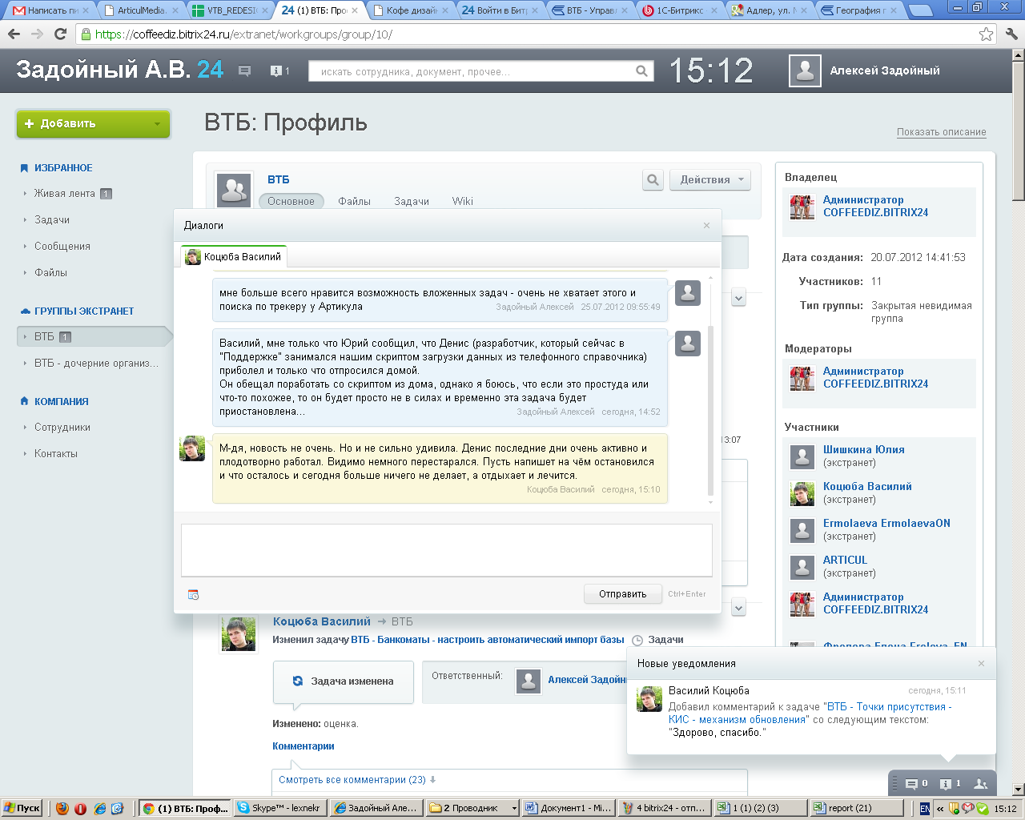The image size is (1025, 820).
Task: Open Ermolaeva ErmolaevaON's profile link
Action: pos(886,524)
